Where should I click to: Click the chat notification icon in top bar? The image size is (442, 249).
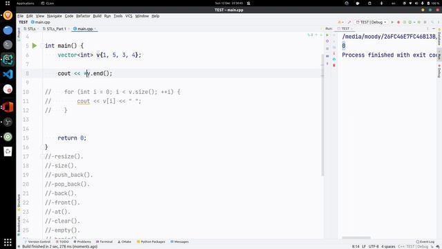(x=358, y=3)
